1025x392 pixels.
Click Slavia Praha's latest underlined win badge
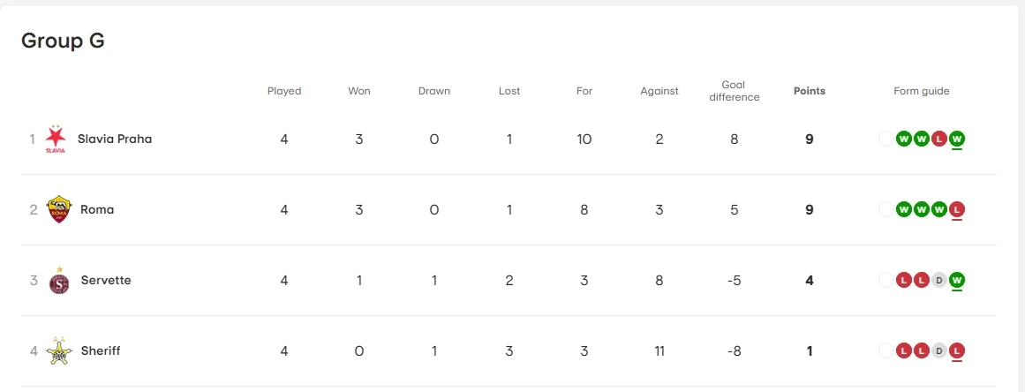point(957,139)
